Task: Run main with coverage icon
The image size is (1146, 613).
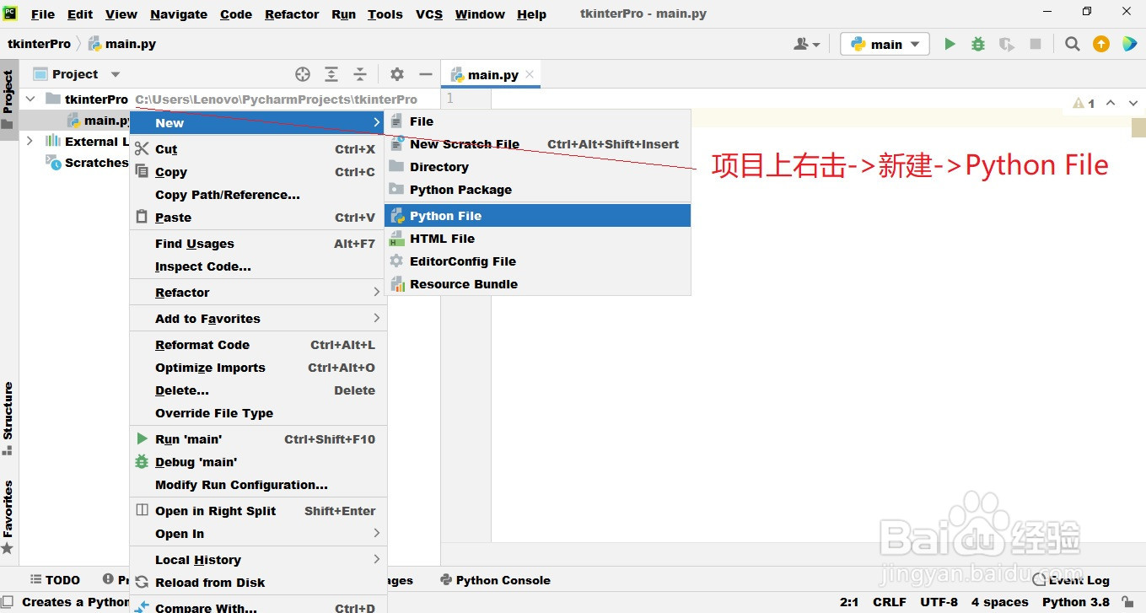Action: 1006,43
